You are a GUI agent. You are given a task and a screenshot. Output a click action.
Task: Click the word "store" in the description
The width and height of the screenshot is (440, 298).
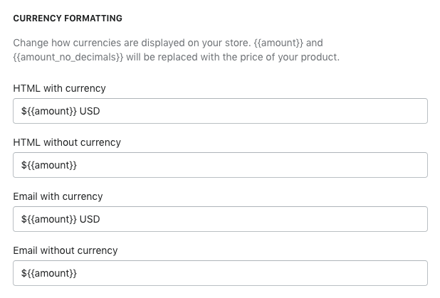[x=236, y=43]
